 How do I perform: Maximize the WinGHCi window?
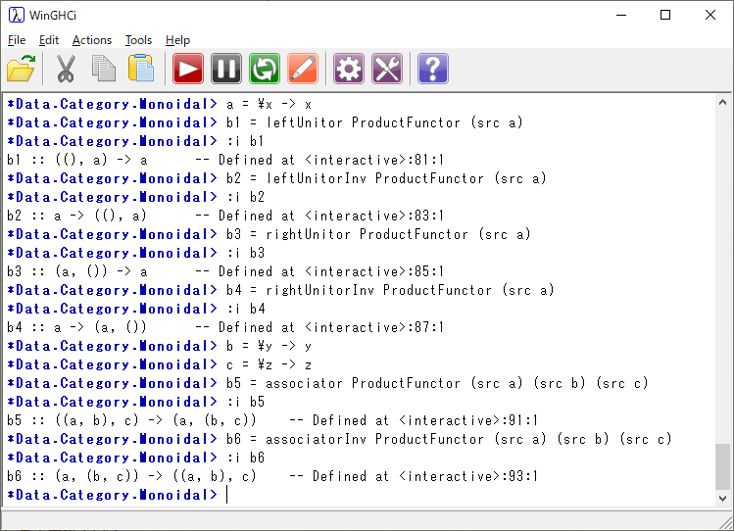(665, 15)
